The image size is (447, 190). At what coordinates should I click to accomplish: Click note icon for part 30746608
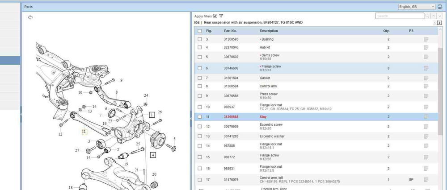(x=426, y=68)
